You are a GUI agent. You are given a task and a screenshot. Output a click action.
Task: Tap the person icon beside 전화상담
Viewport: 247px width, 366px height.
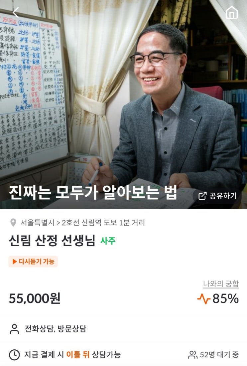14,329
